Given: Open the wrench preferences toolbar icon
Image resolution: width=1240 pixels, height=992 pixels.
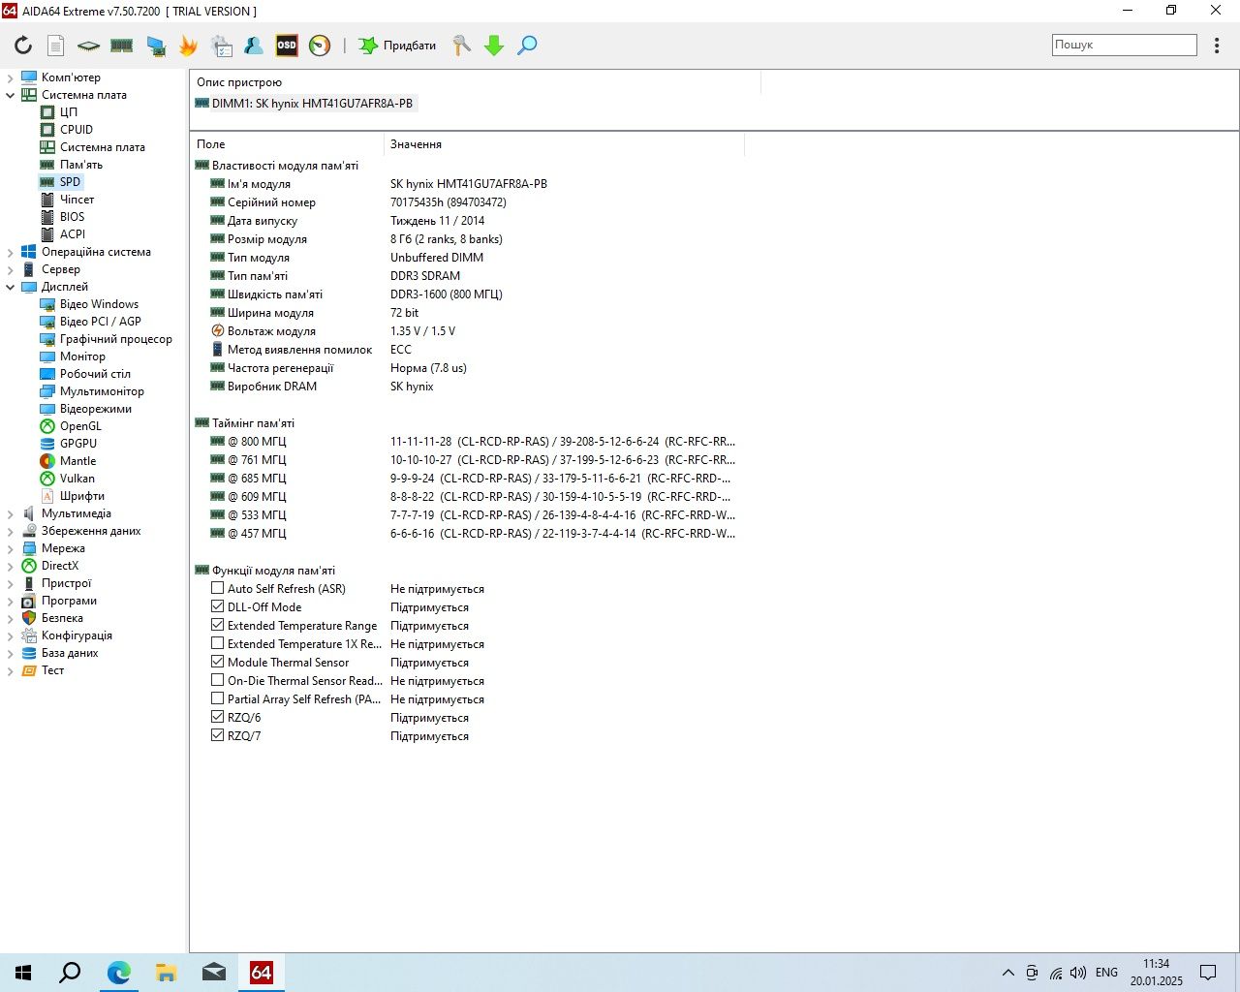Looking at the screenshot, I should point(461,46).
